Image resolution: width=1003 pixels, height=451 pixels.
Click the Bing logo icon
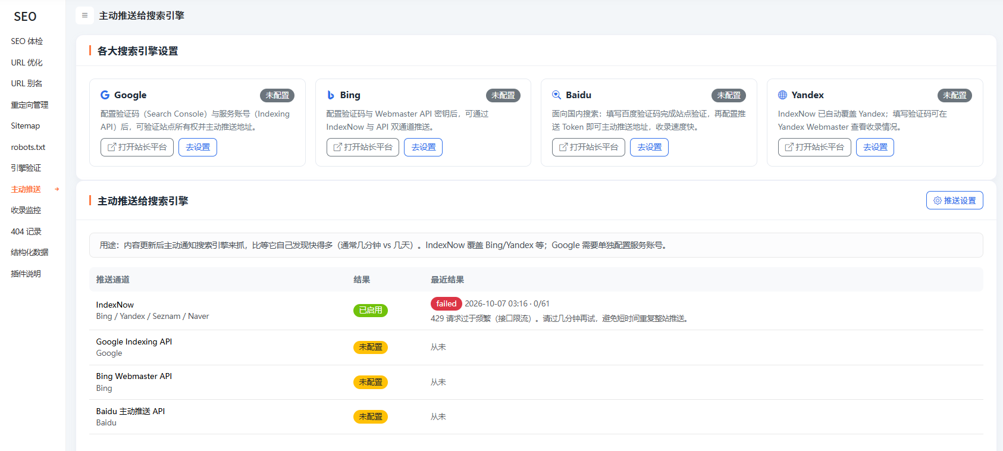(331, 95)
